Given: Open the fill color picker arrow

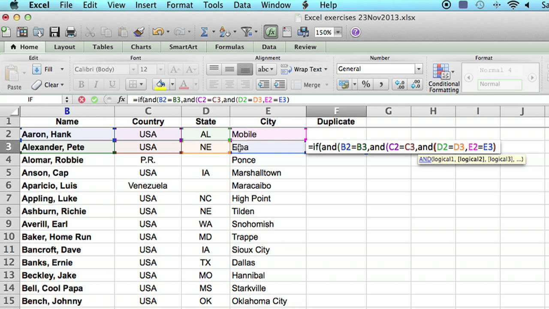Looking at the screenshot, I should pyautogui.click(x=172, y=85).
